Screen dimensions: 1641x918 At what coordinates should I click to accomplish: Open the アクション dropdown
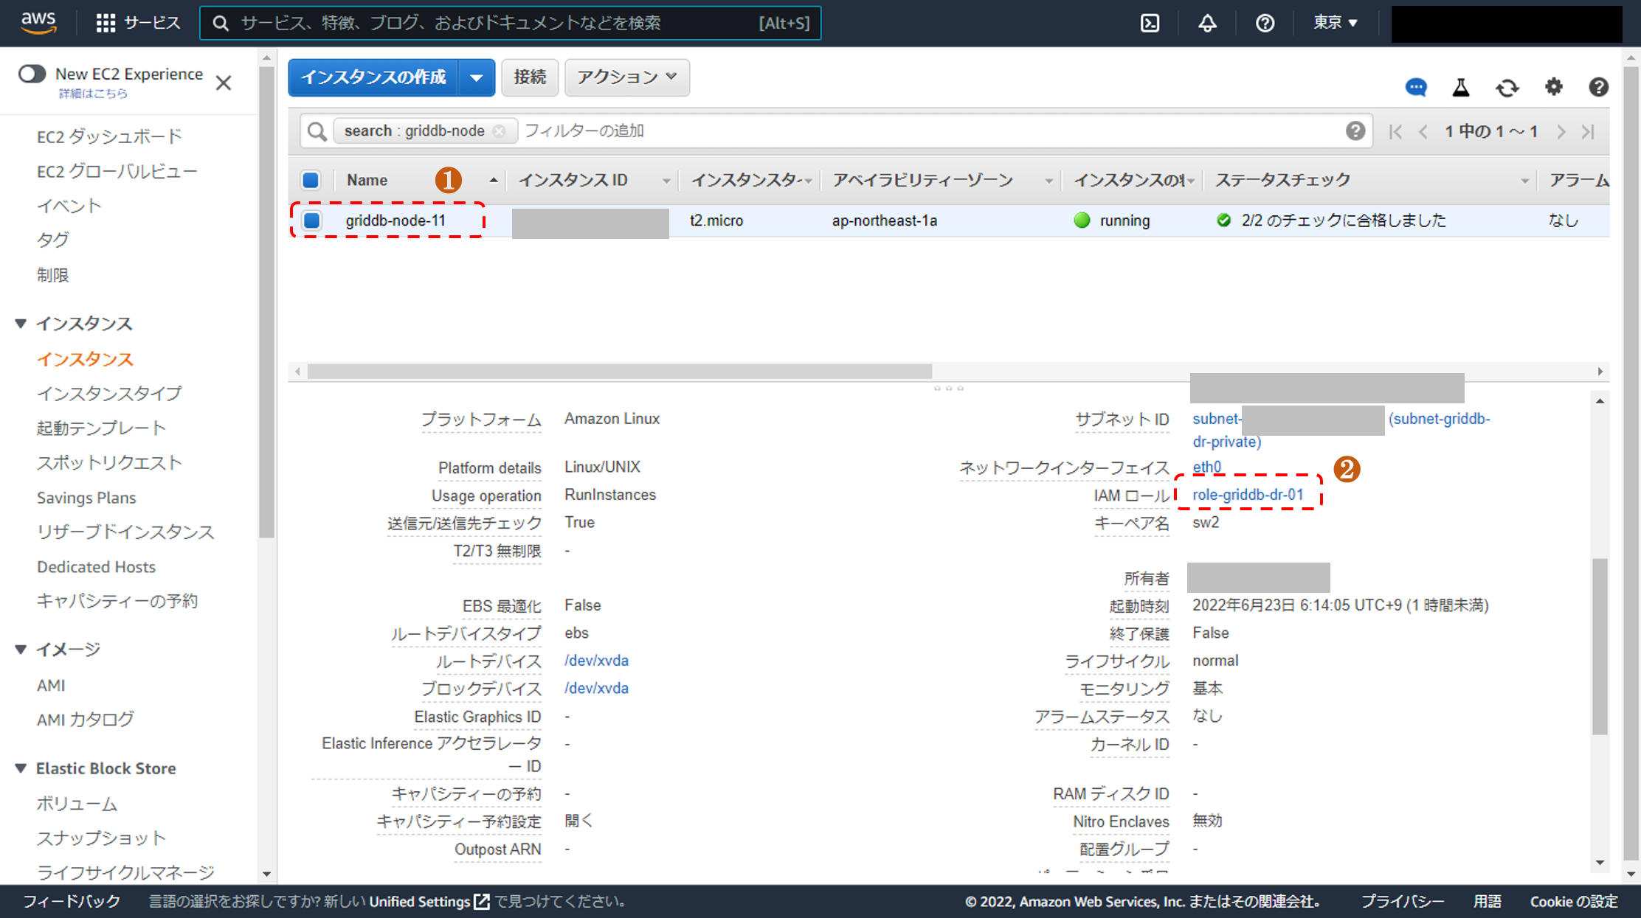(626, 77)
